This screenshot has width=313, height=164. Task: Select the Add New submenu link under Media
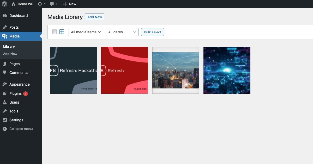click(x=10, y=54)
